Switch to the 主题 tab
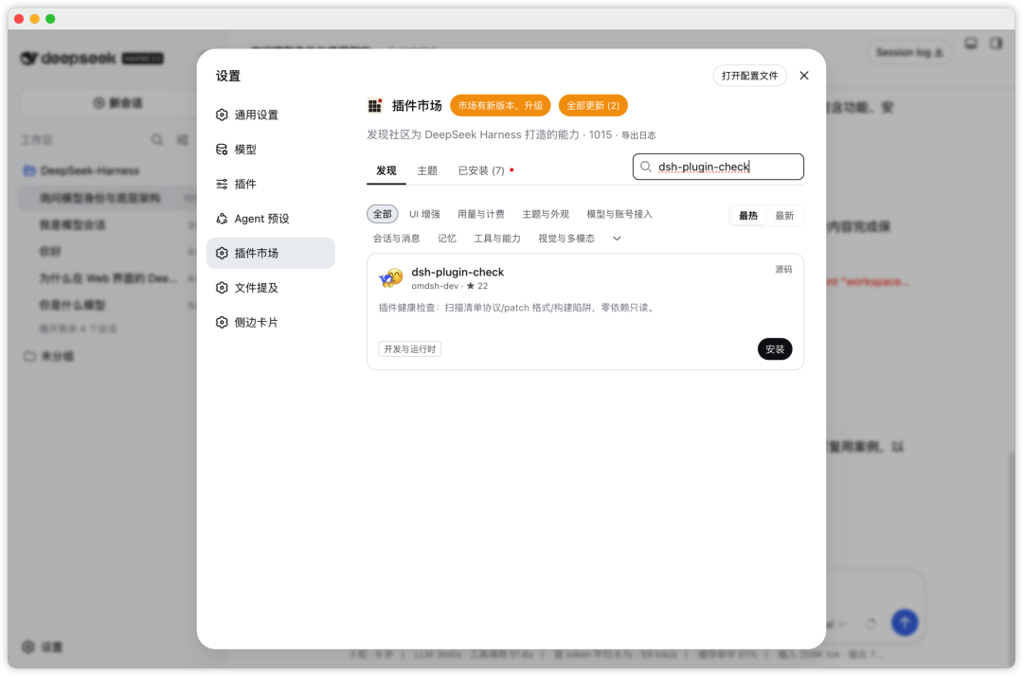 pyautogui.click(x=427, y=170)
